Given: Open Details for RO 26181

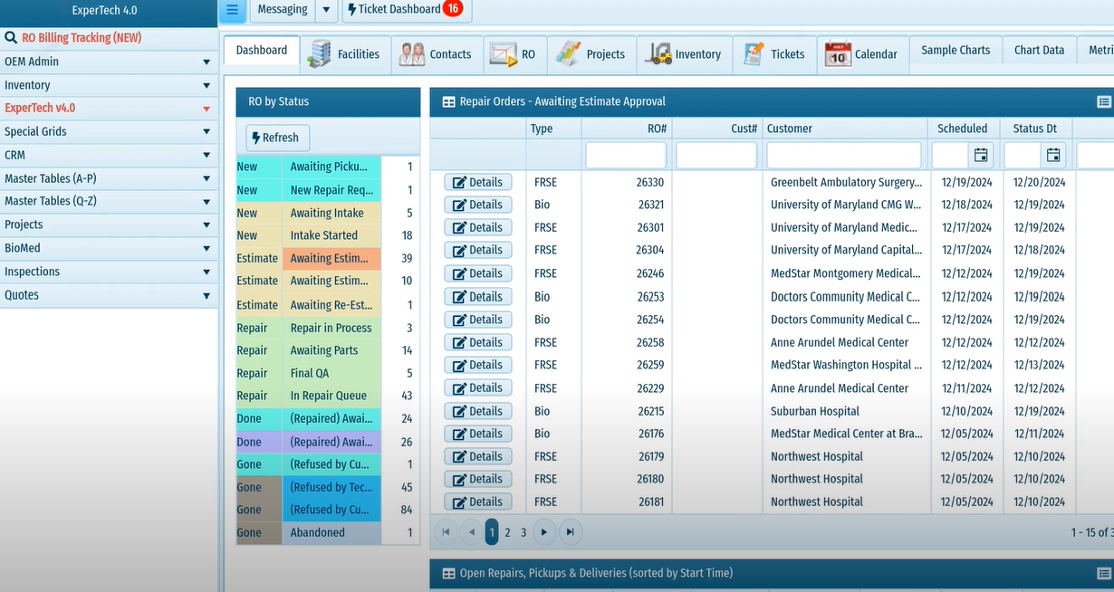Looking at the screenshot, I should pos(477,501).
